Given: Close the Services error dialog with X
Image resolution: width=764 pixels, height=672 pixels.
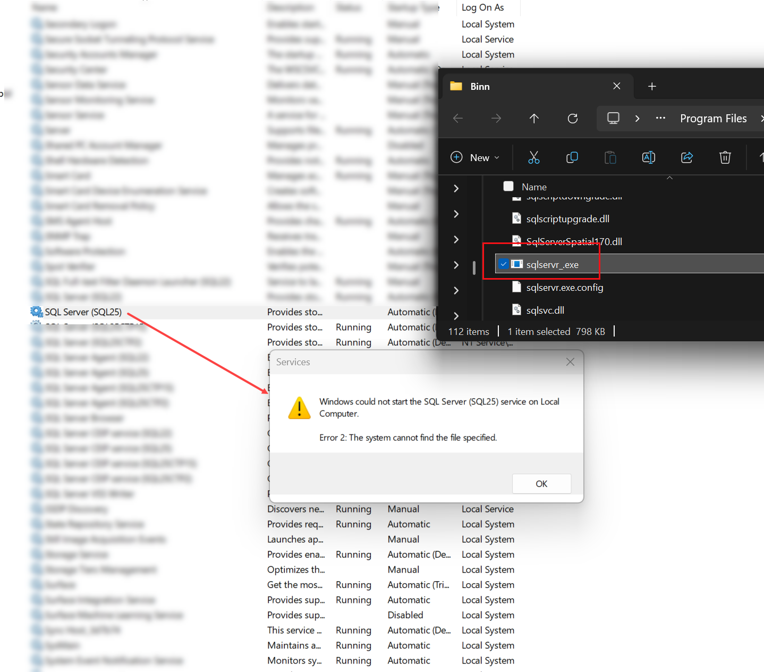Looking at the screenshot, I should 570,362.
